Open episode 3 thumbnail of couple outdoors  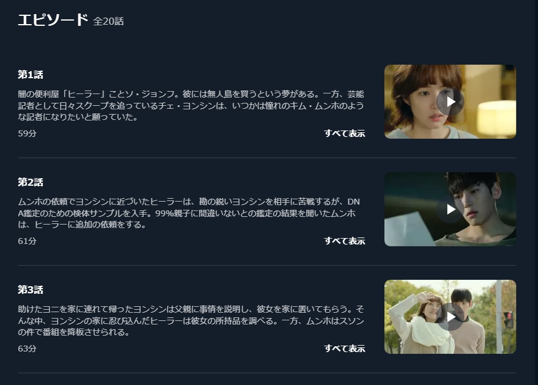(450, 317)
